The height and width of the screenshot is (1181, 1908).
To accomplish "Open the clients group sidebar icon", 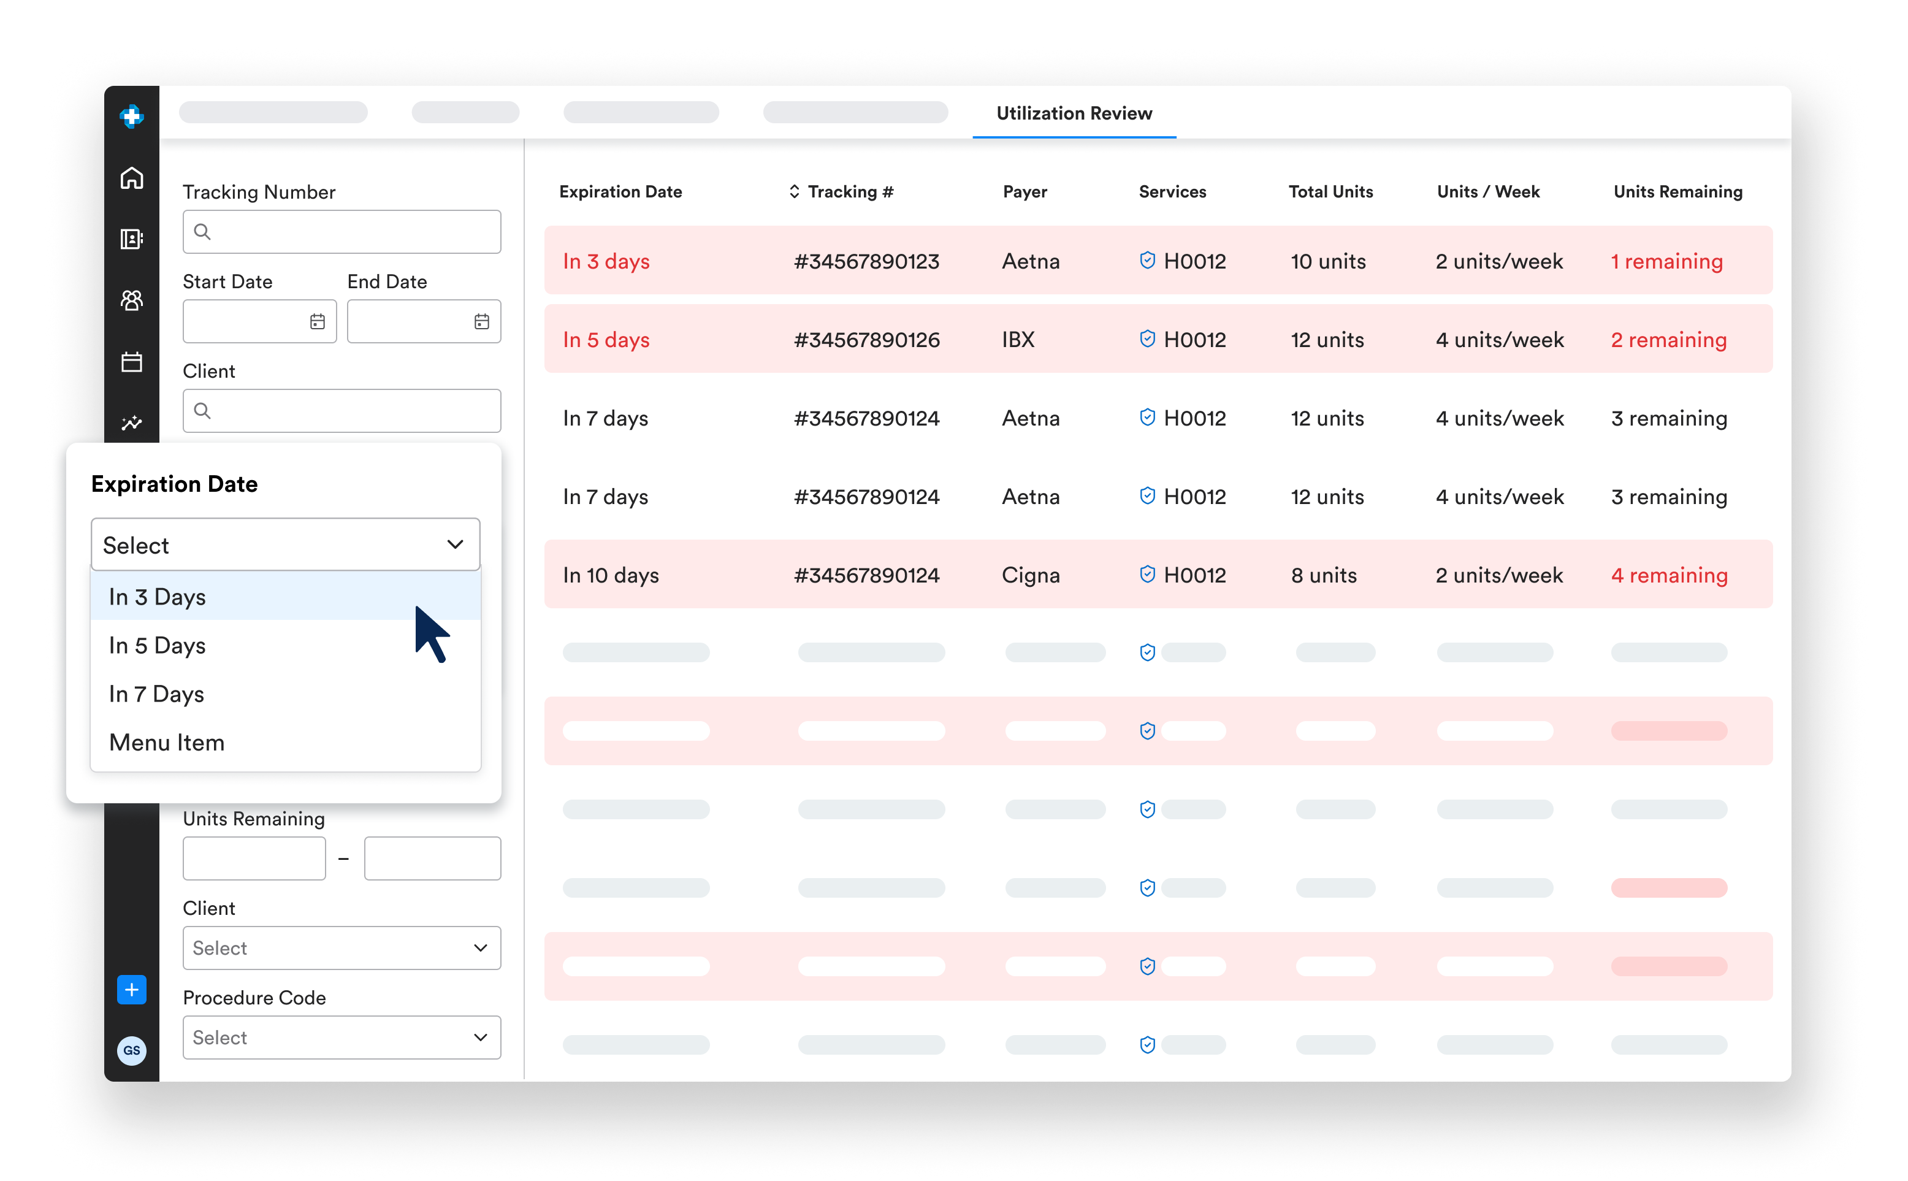I will (x=131, y=300).
